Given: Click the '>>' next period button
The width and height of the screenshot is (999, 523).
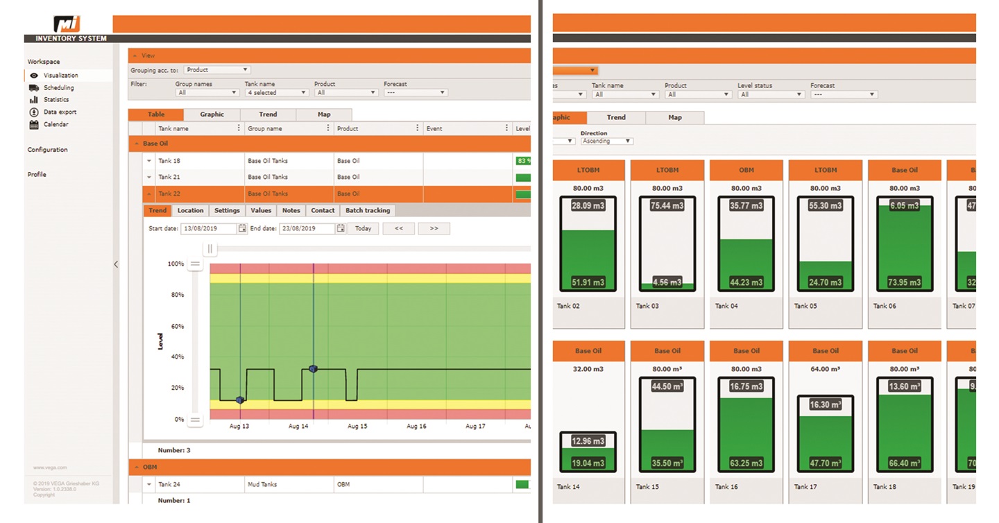Looking at the screenshot, I should coord(434,228).
